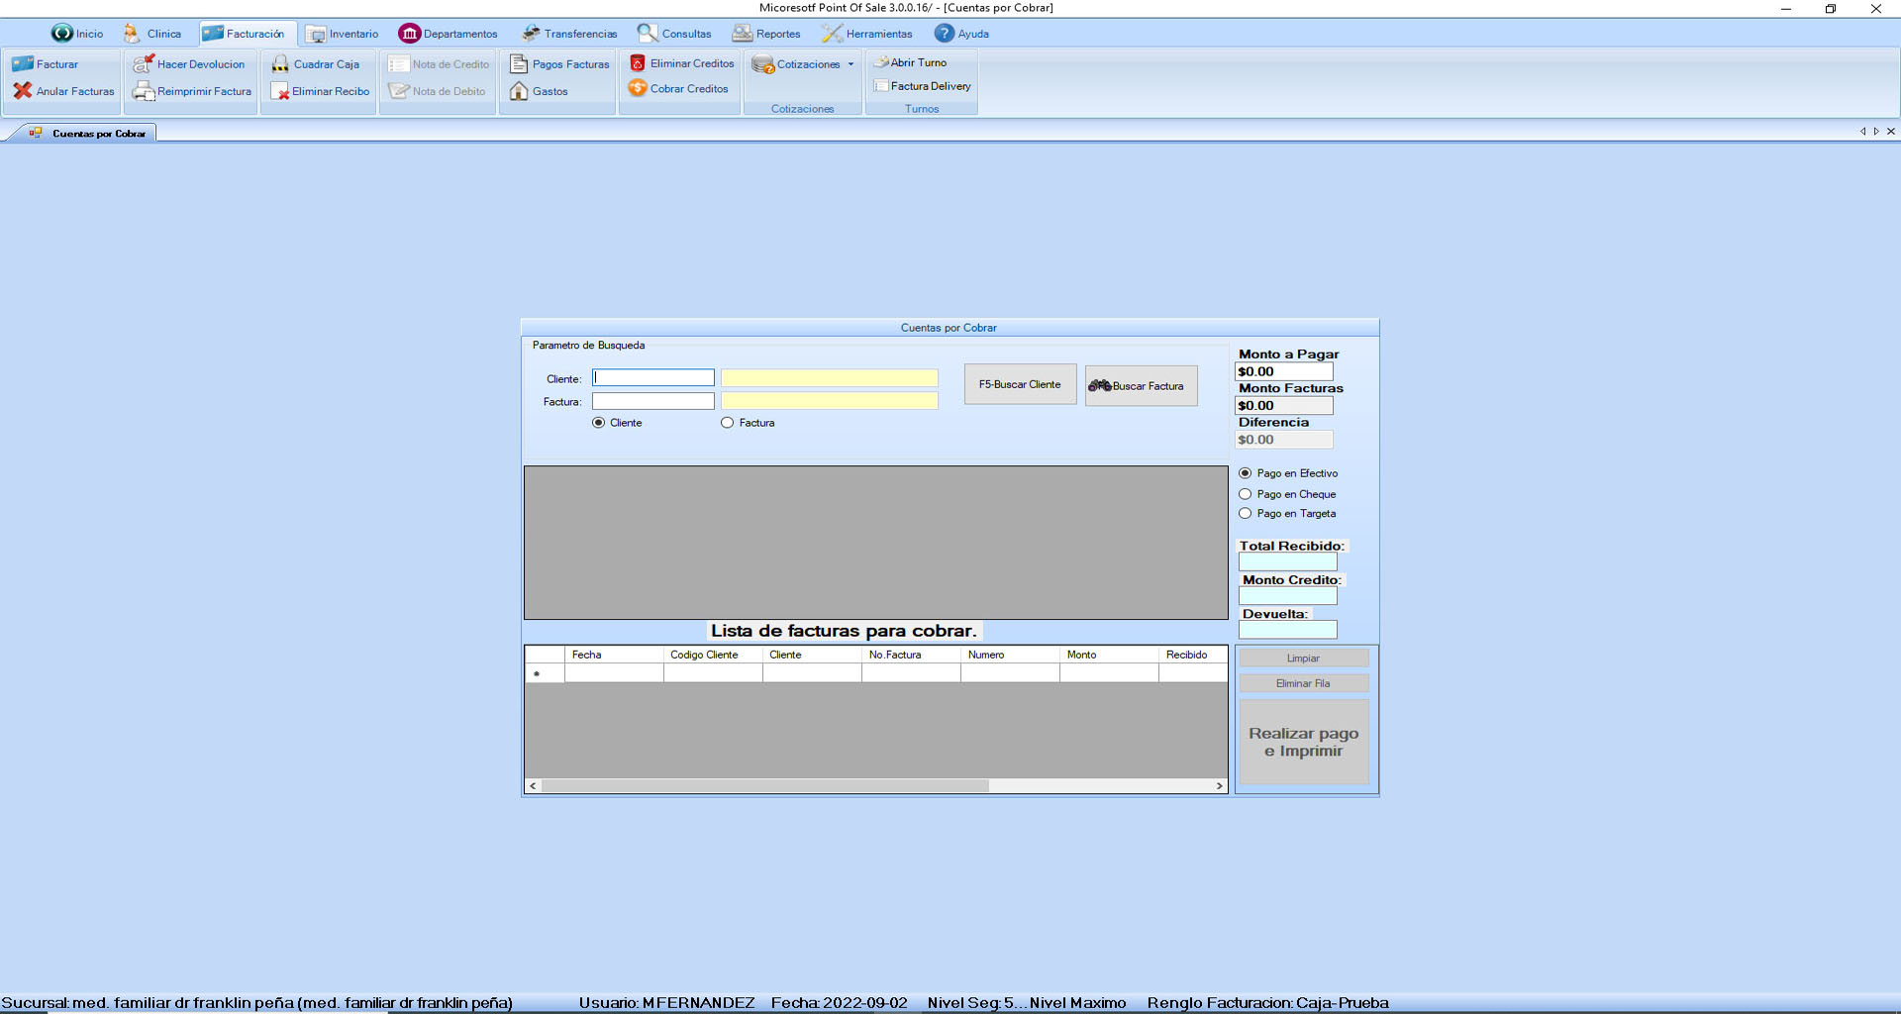This screenshot has height=1014, width=1901.
Task: Click the Monto column header
Action: coord(1109,655)
